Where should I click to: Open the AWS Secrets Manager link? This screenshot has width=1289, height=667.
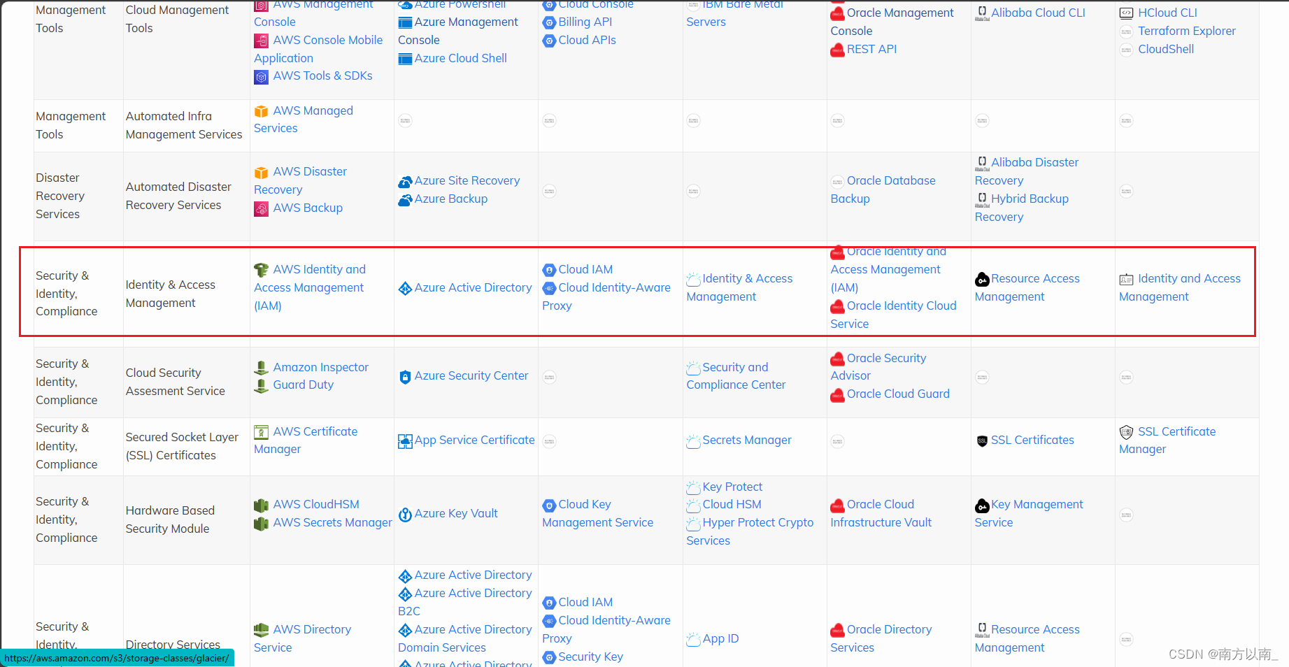(332, 522)
